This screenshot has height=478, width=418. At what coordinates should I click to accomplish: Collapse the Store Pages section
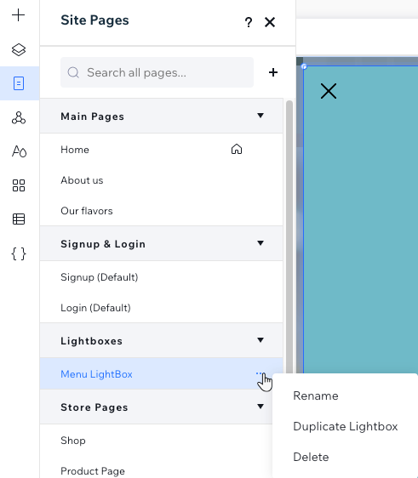(x=261, y=407)
